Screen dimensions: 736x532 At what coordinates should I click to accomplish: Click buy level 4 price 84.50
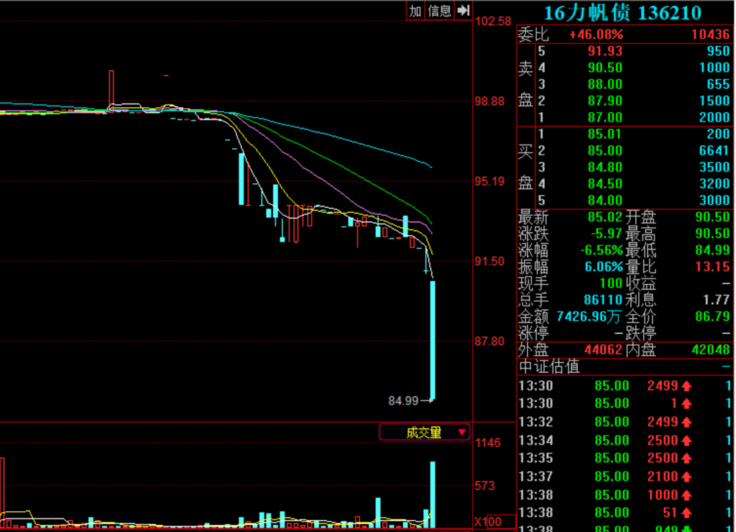605,184
